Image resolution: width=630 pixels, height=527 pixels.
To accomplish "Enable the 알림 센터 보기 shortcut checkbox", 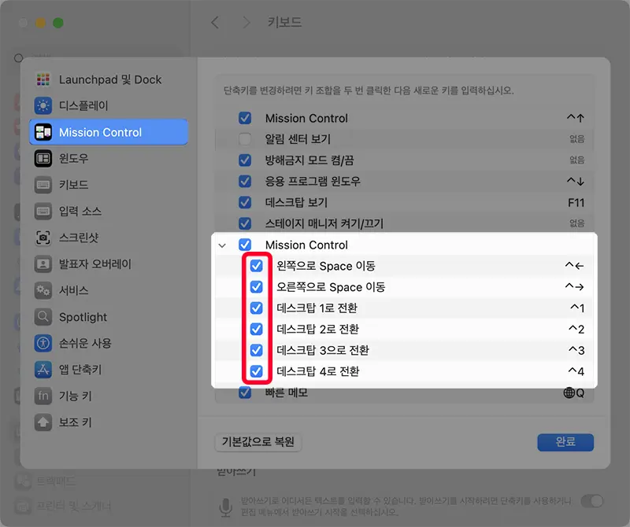I will click(x=246, y=138).
